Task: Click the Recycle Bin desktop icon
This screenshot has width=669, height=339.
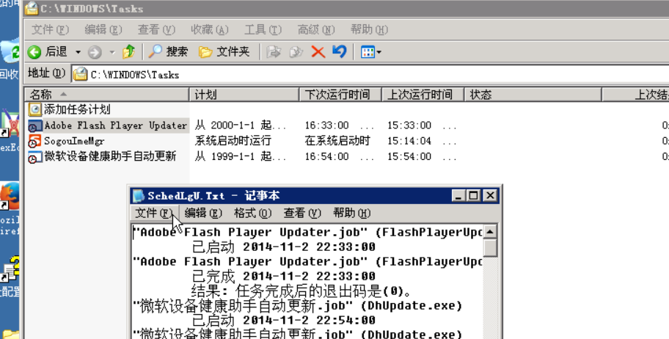Action: pos(10,51)
